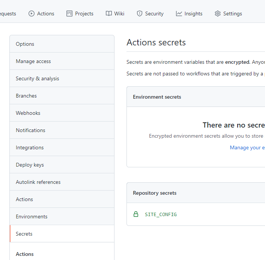Open the Projects repository tab
The image size is (265, 260).
tap(80, 14)
